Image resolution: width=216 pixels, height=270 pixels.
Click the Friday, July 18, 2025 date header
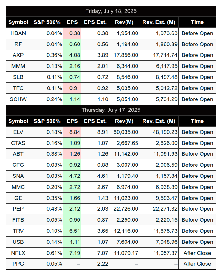click(111, 11)
